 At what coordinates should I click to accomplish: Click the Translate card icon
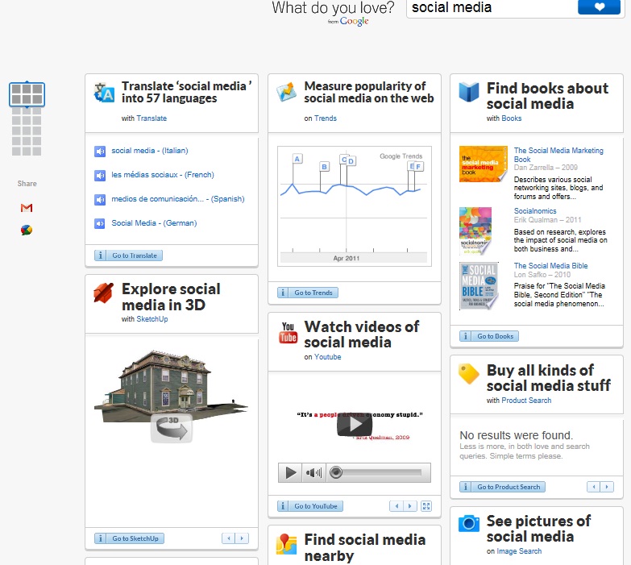pyautogui.click(x=105, y=93)
